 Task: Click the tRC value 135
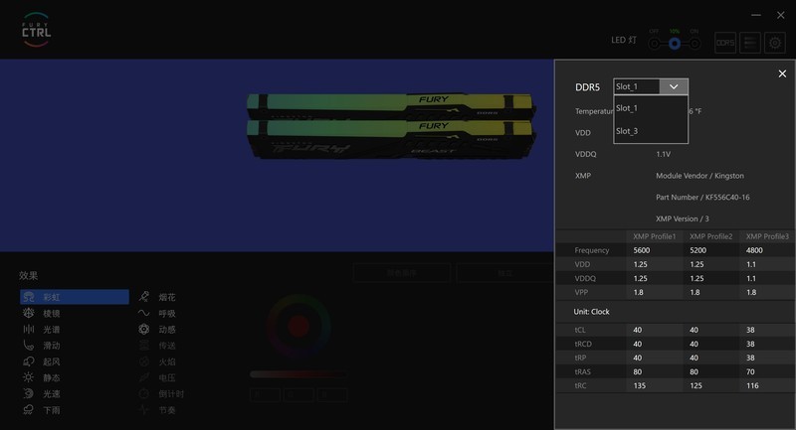click(x=640, y=386)
